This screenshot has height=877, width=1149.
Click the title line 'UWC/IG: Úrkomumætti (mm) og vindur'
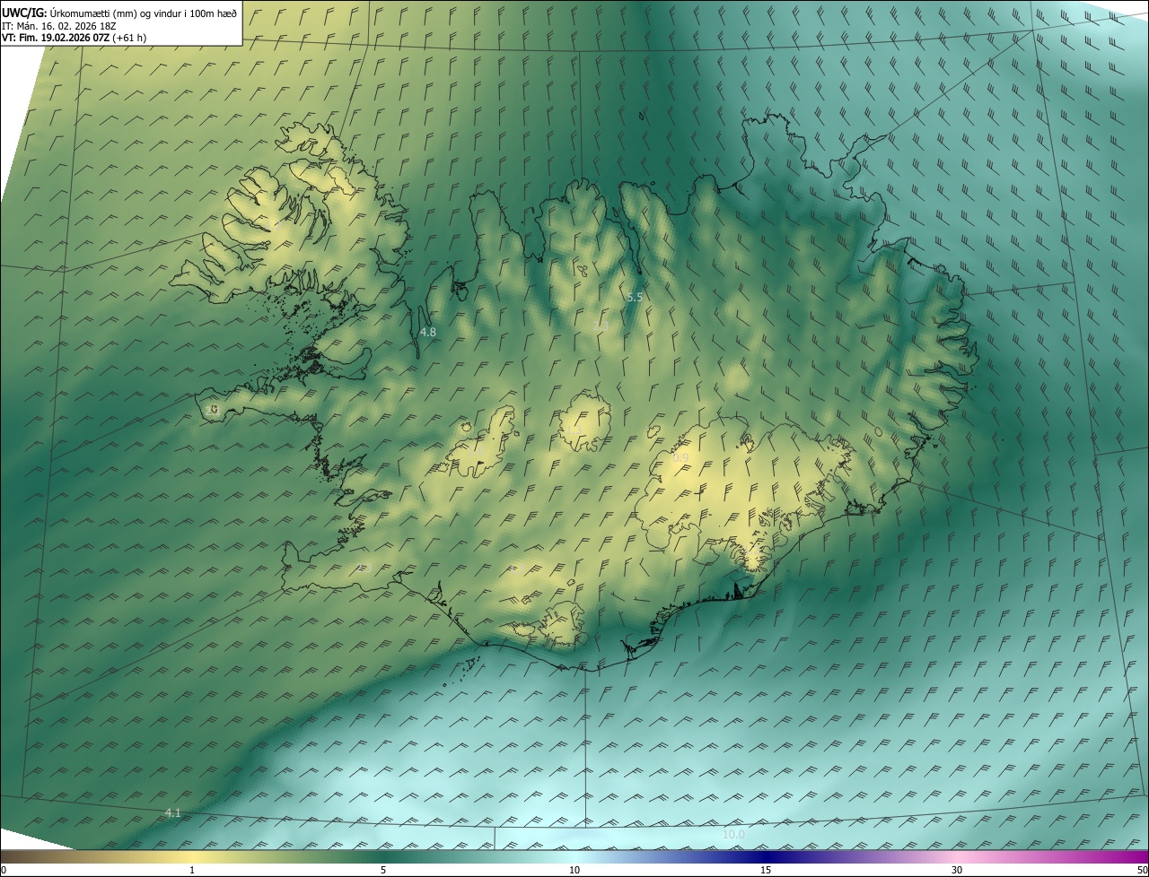(119, 13)
